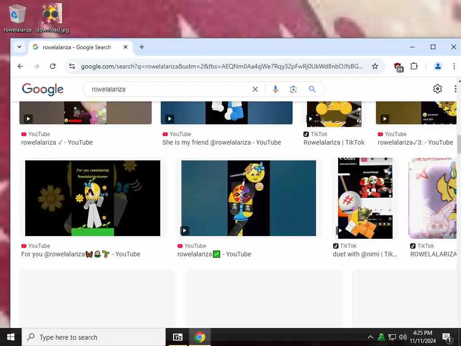461x346 pixels.
Task: Open the red shield extension icon
Action: pyautogui.click(x=399, y=67)
